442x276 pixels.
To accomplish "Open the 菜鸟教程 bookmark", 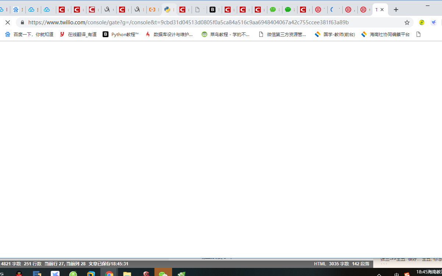I will coord(226,35).
